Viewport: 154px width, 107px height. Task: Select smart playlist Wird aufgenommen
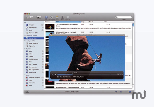click(34, 70)
